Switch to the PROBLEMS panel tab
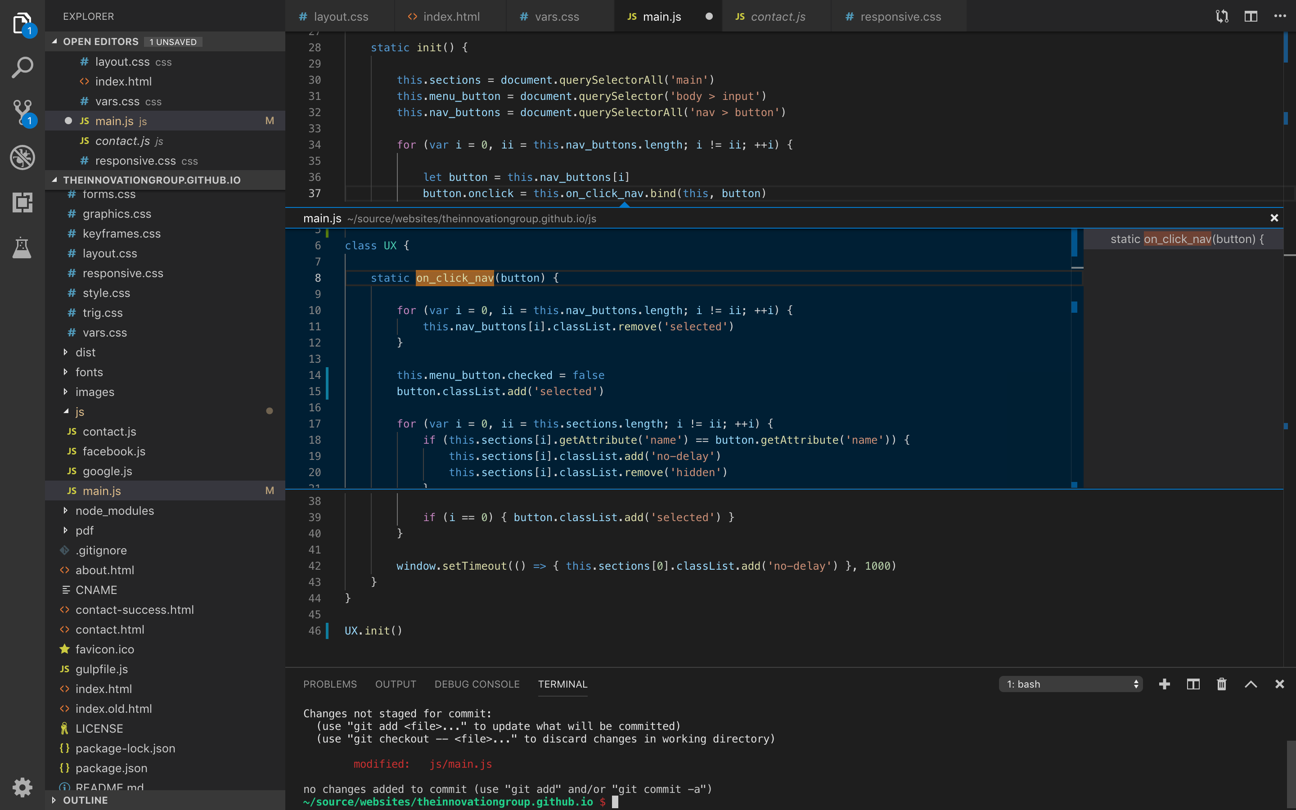The image size is (1296, 810). coord(330,684)
